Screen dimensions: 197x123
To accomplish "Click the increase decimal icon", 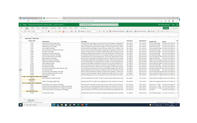I will (x=104, y=31).
